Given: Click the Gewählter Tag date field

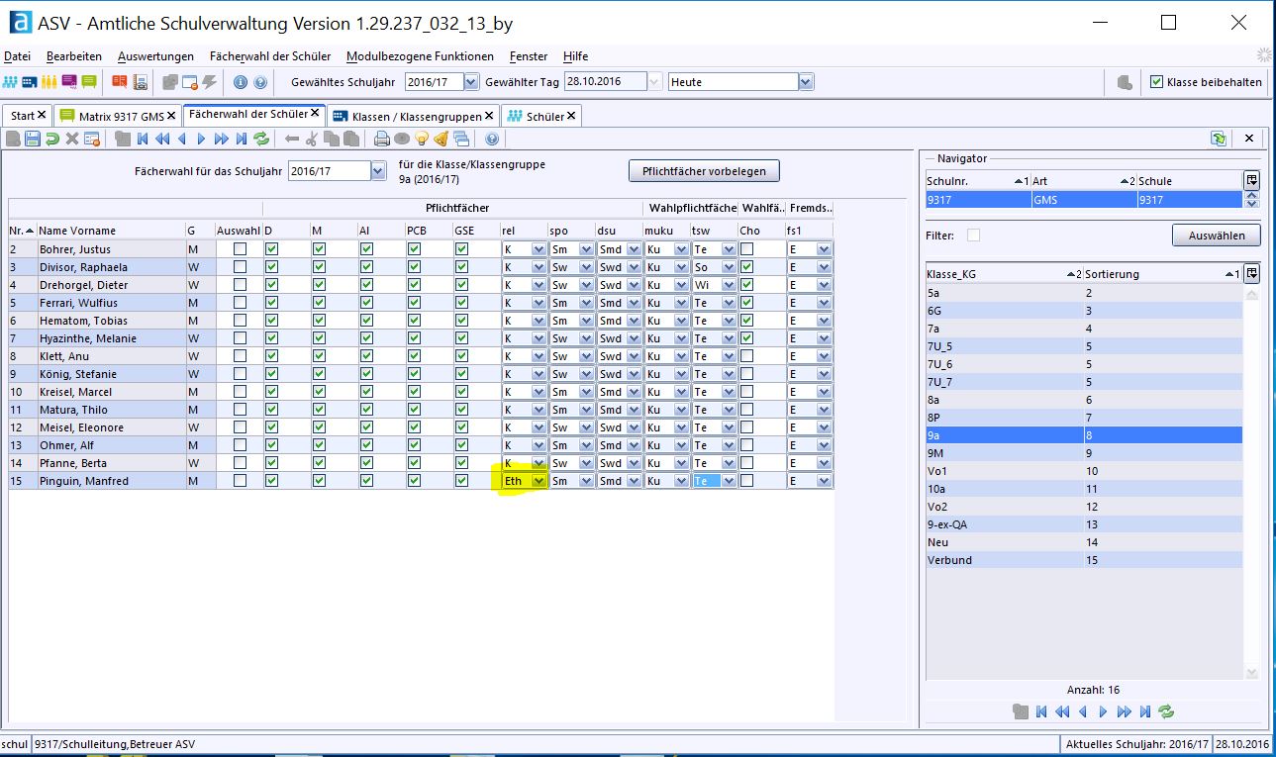Looking at the screenshot, I should (605, 82).
